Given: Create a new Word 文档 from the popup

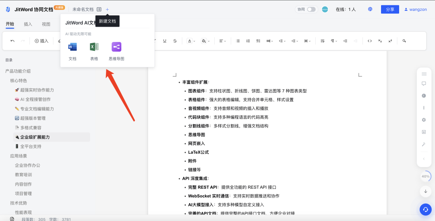Looking at the screenshot, I should (72, 51).
